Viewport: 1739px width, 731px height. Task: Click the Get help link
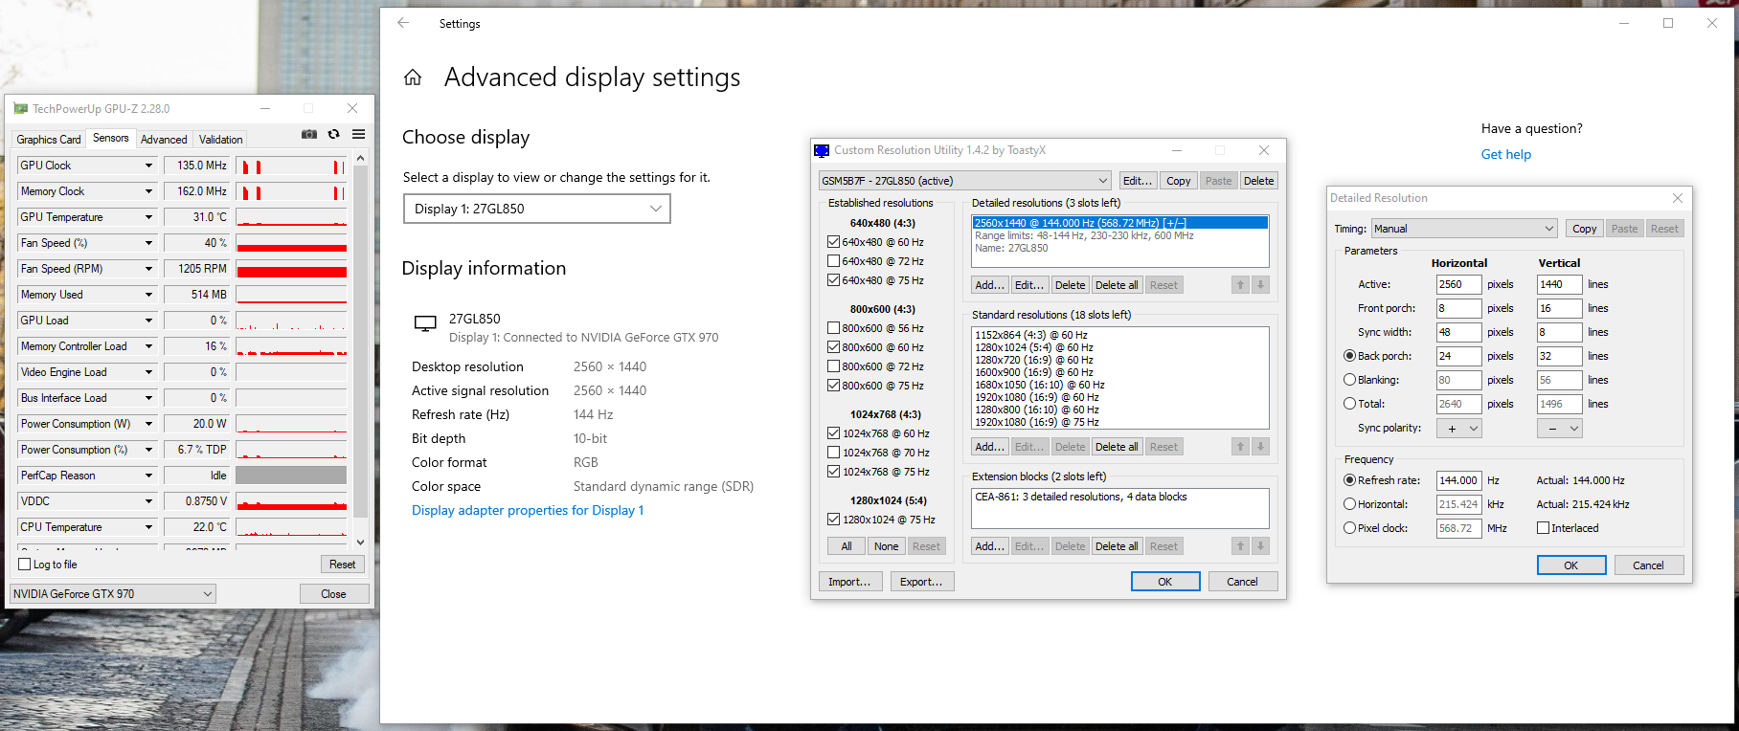click(x=1506, y=154)
